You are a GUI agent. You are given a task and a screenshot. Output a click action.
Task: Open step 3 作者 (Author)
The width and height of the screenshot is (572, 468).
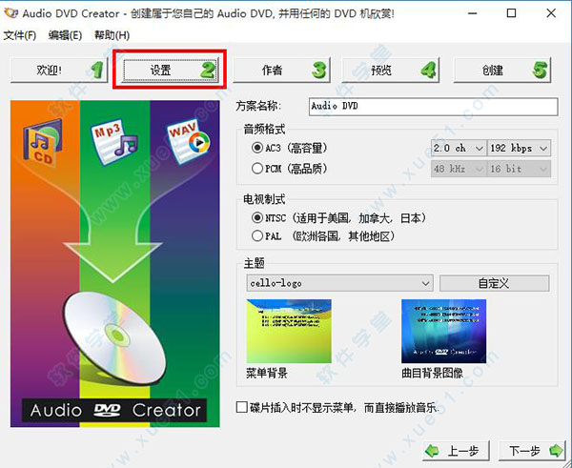279,70
